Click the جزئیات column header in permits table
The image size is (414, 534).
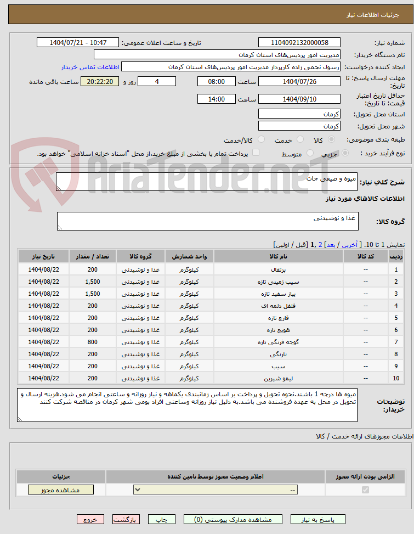coord(61,476)
